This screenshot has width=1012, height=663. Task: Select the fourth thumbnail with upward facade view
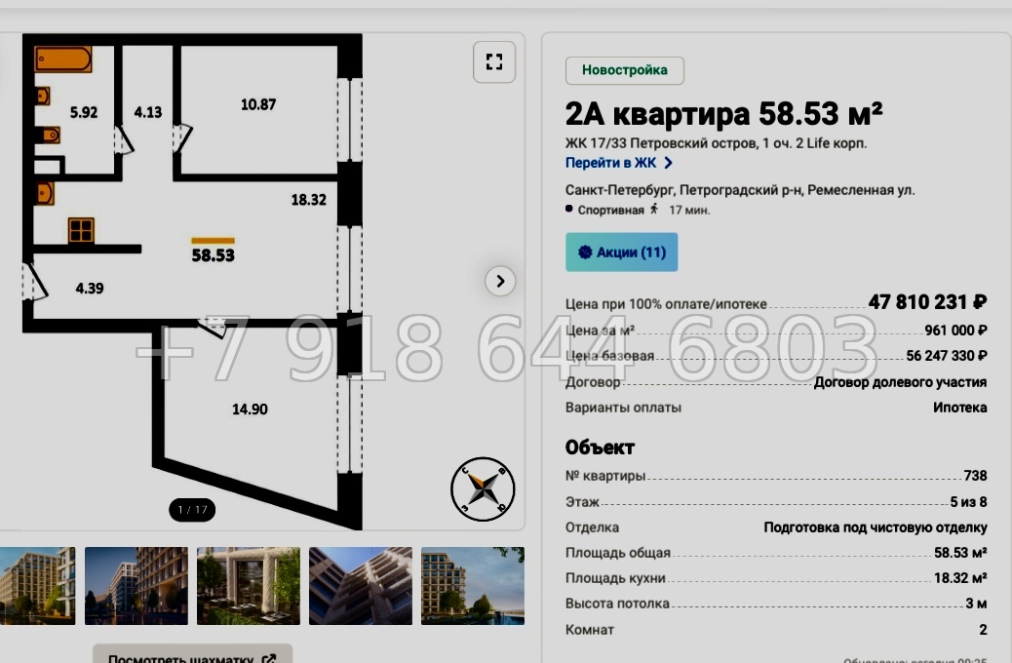[x=361, y=586]
